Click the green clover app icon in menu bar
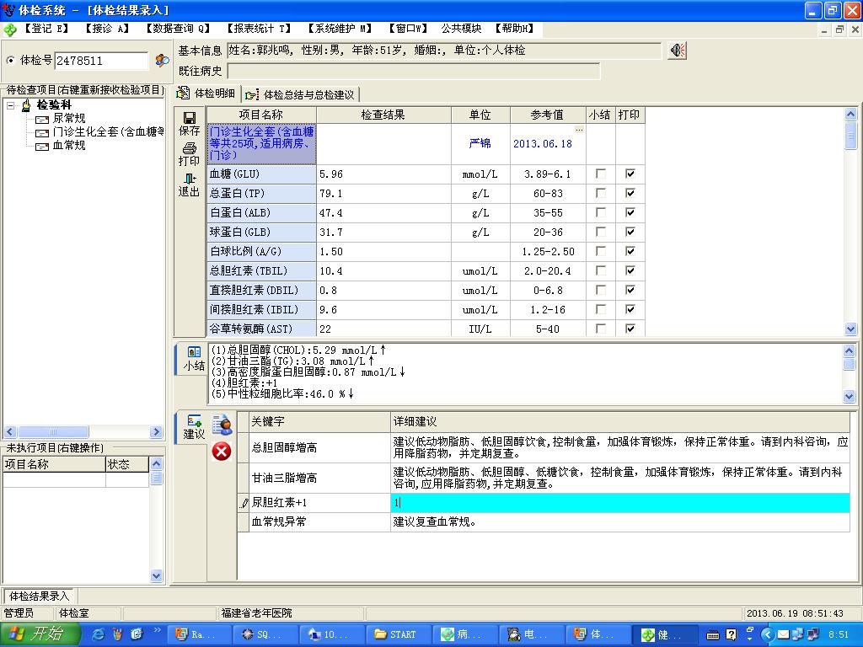Image resolution: width=863 pixels, height=647 pixels. click(10, 29)
